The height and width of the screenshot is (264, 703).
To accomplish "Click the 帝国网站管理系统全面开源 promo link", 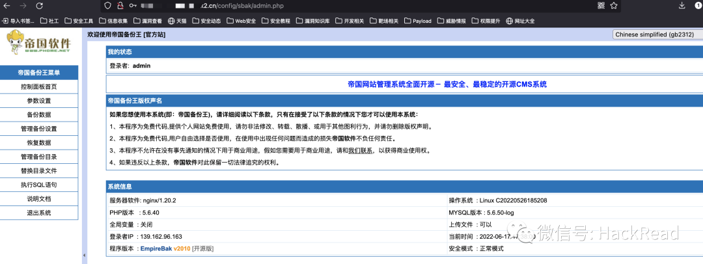I will [447, 85].
